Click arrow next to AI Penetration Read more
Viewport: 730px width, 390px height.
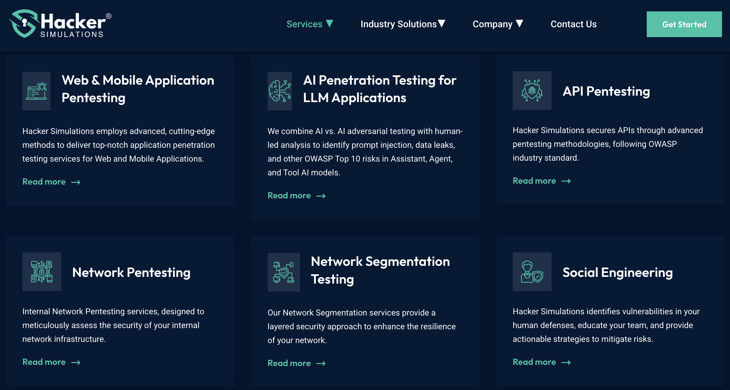point(321,196)
